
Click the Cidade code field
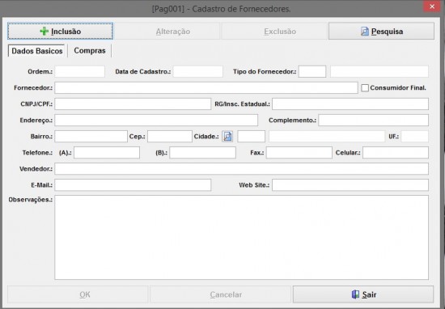point(251,136)
